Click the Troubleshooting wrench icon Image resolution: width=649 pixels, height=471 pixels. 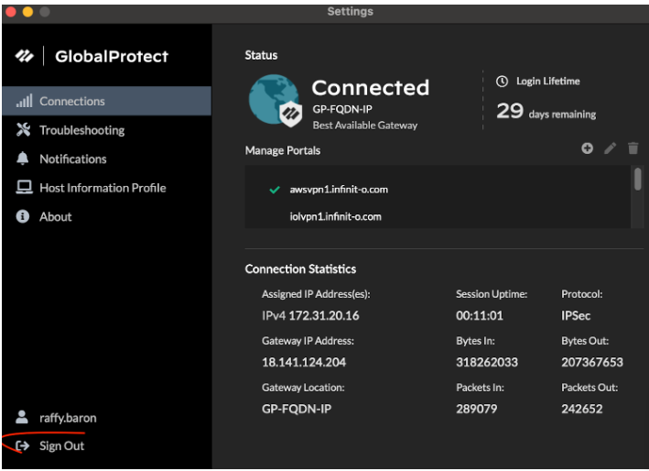point(24,129)
